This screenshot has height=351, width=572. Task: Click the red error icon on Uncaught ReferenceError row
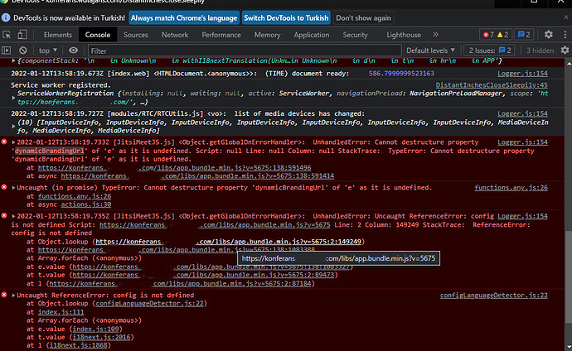pyautogui.click(x=4, y=295)
